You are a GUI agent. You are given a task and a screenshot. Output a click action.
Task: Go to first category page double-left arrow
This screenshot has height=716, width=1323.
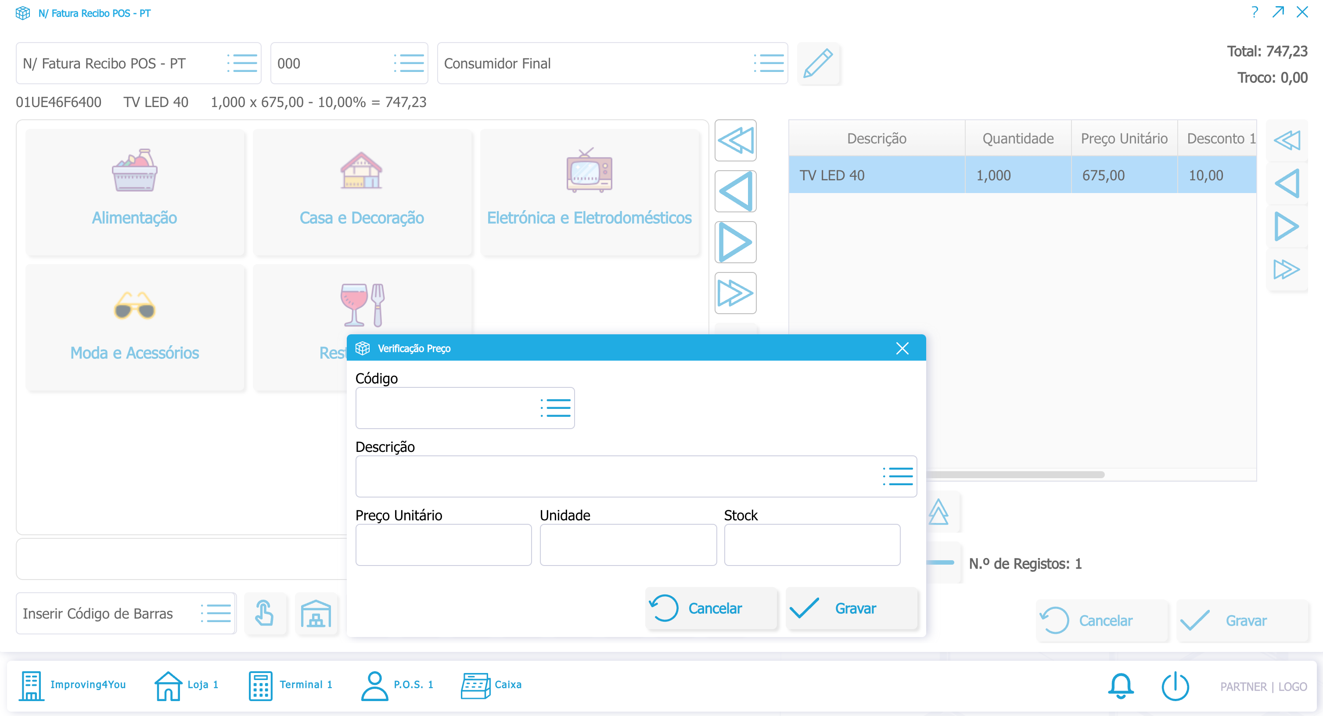[x=735, y=141]
